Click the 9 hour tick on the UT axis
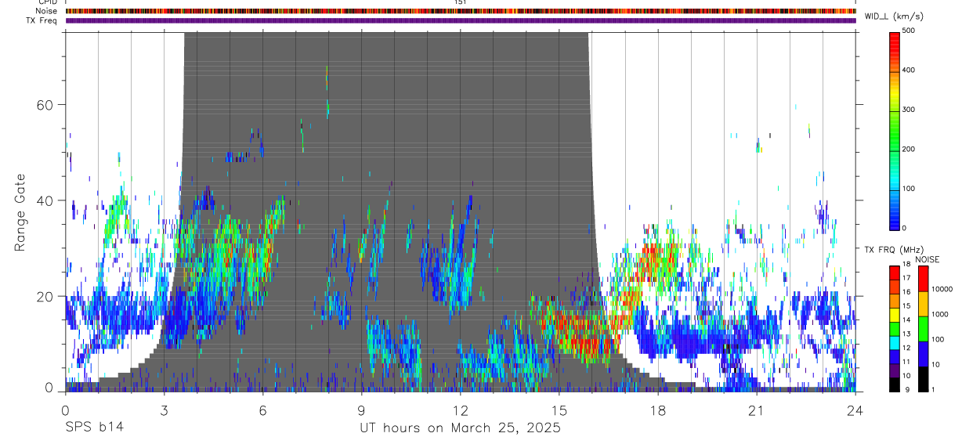 [x=362, y=410]
